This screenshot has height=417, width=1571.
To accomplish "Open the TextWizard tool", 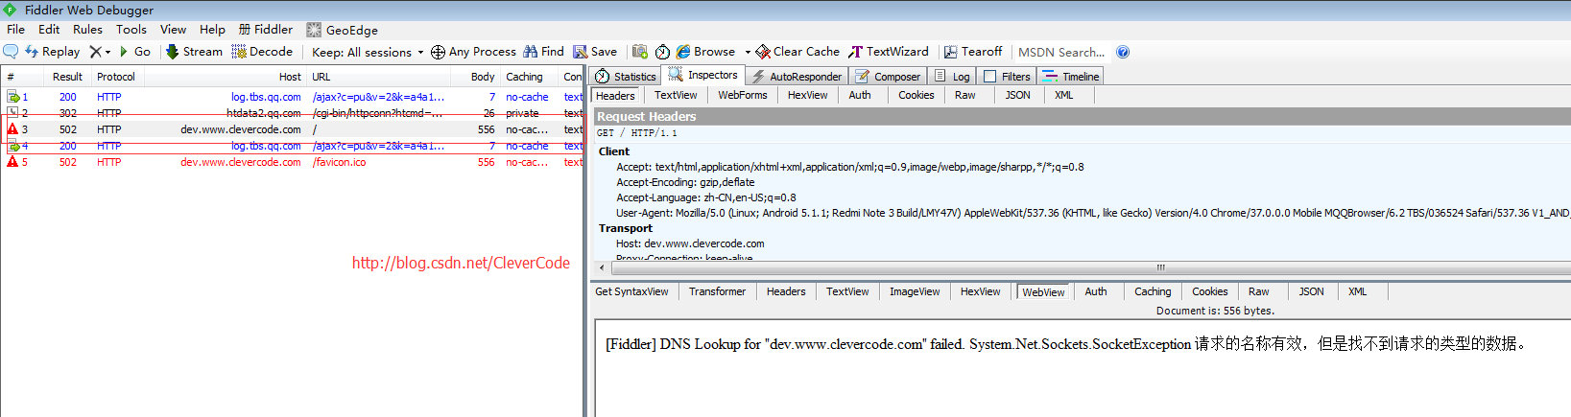I will 889,52.
